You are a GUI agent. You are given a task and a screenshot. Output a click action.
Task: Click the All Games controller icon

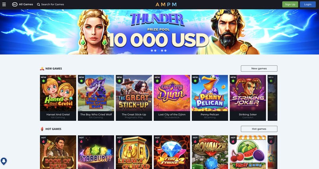[x=15, y=4]
